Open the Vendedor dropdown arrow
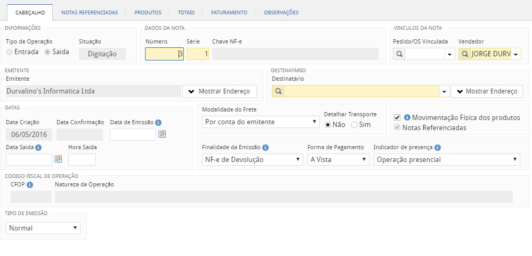Screen dimensions: 532x256 (x=516, y=54)
